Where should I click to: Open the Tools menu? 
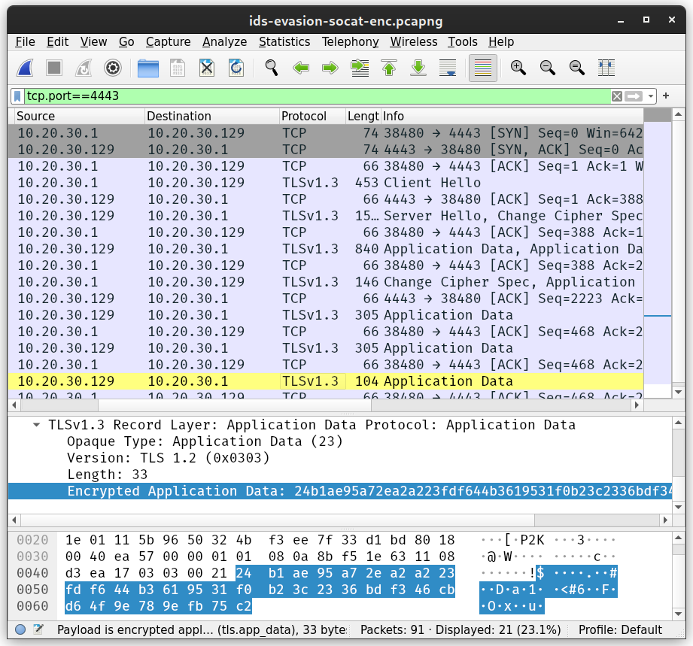(462, 41)
